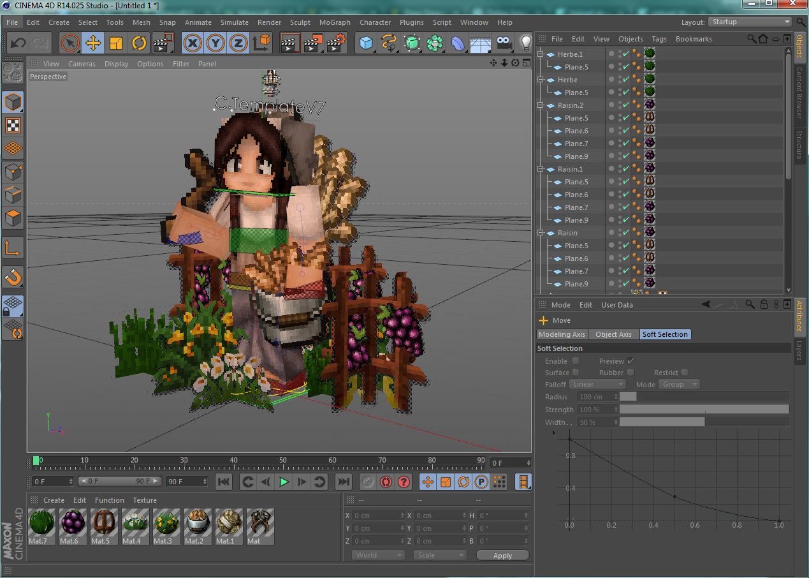Collapse the Raisin tree node
Image resolution: width=809 pixels, height=578 pixels.
pyautogui.click(x=541, y=233)
